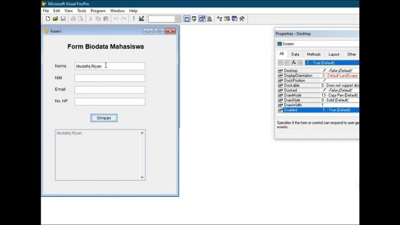Image resolution: width=400 pixels, height=225 pixels.
Task: Click the cancel X button in Properties
Action: click(281, 62)
